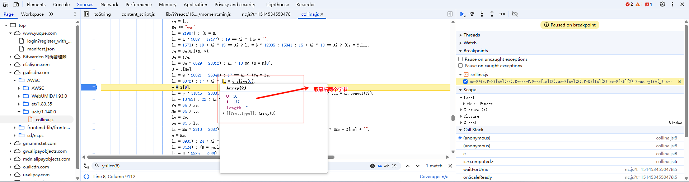Click the inspect element picker icon
Image resolution: width=689 pixels, height=182 pixels.
6,4
